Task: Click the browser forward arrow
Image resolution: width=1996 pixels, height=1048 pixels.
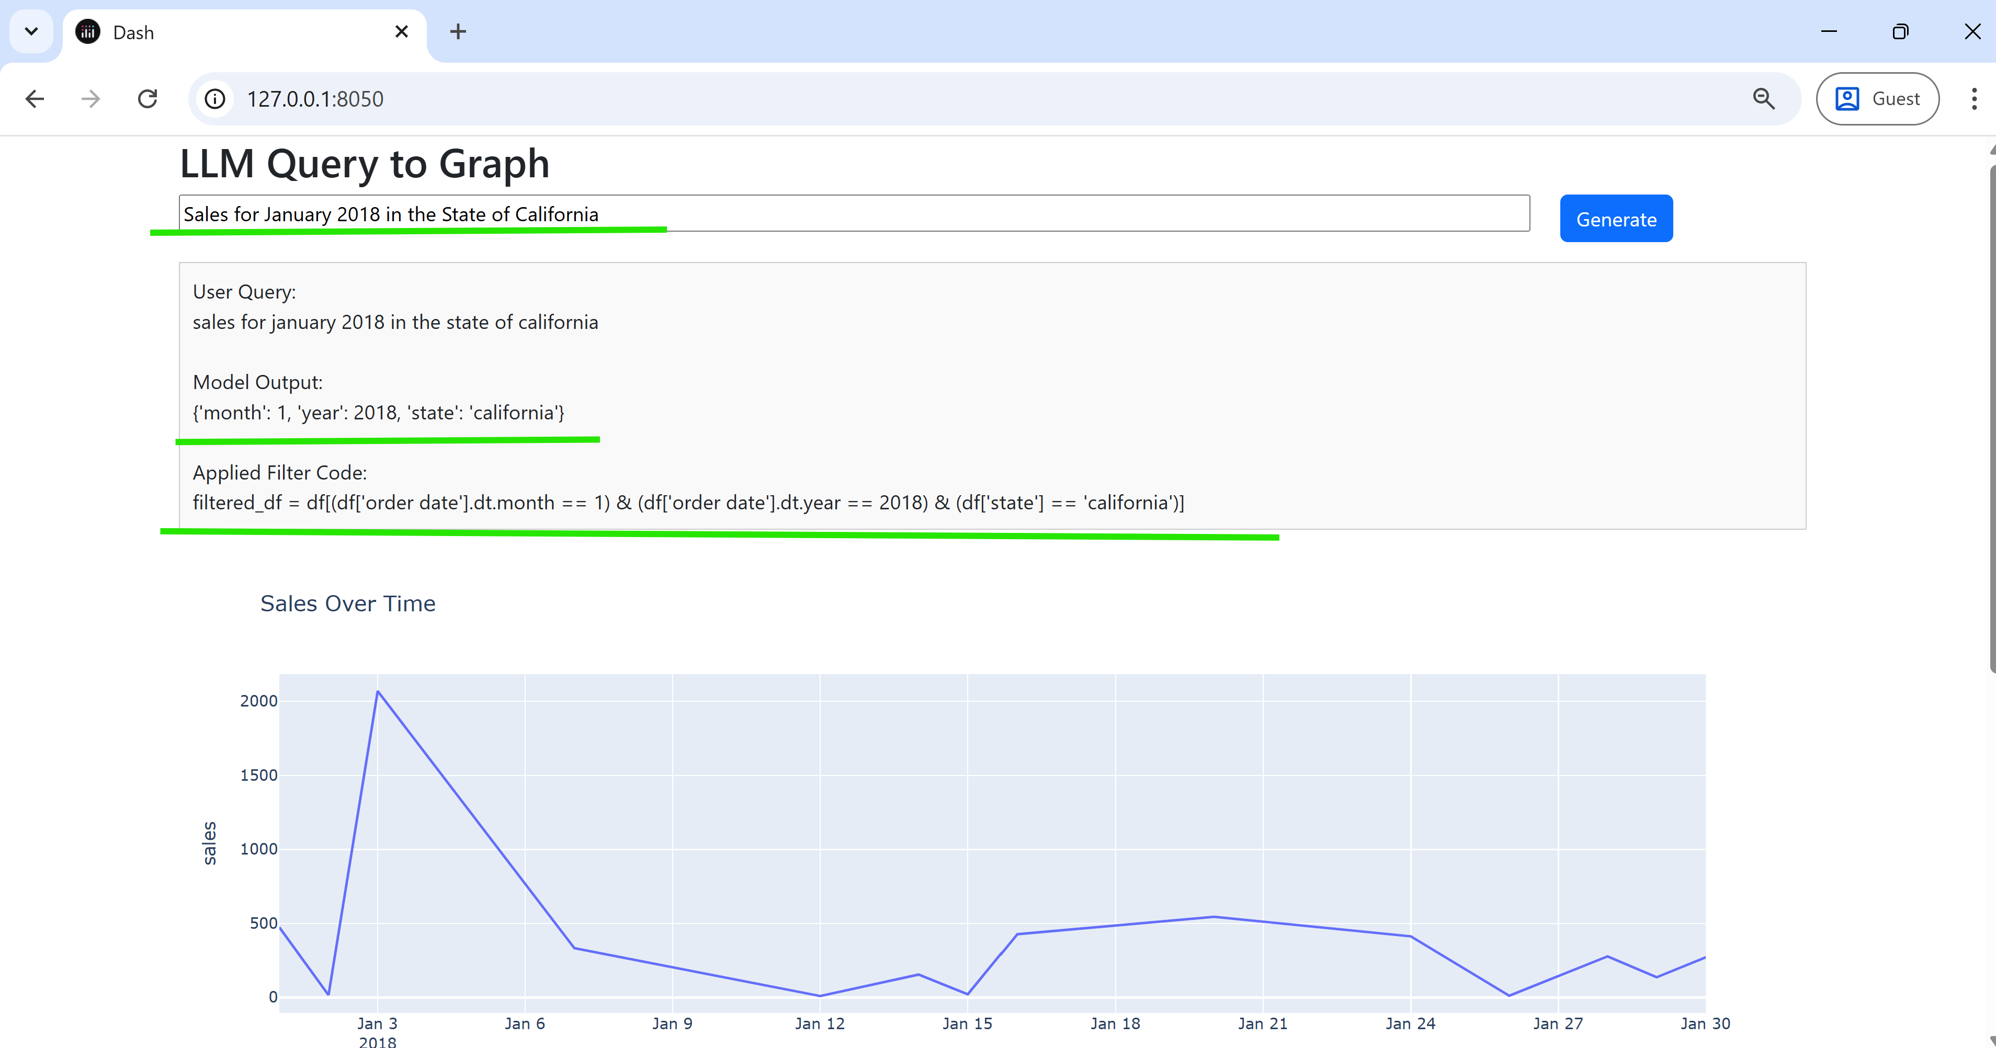Action: click(x=90, y=99)
